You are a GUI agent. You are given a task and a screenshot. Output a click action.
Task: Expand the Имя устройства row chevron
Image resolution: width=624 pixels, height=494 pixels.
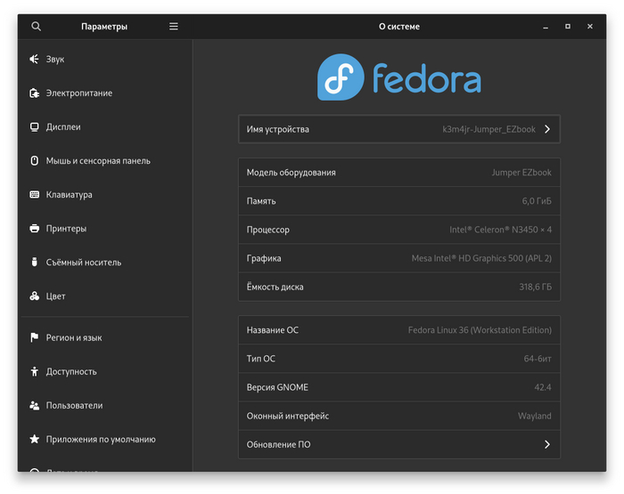(x=546, y=130)
